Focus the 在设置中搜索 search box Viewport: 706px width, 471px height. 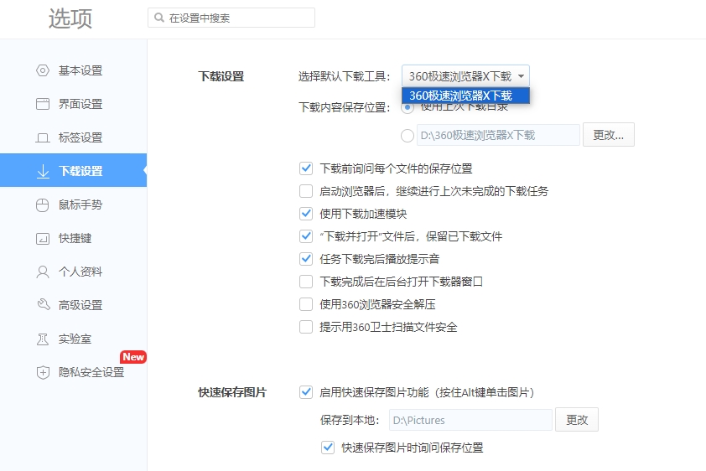[231, 18]
